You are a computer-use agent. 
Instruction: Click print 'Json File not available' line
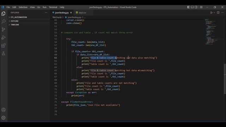tap(93, 105)
